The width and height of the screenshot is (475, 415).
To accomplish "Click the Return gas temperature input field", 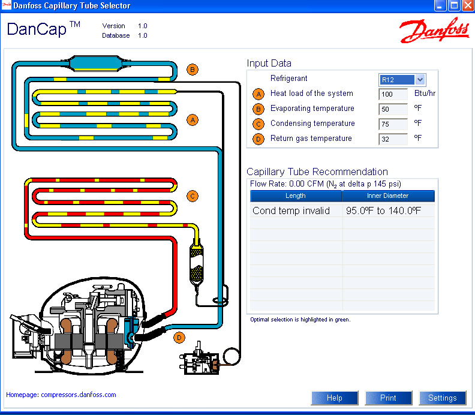I will point(393,139).
